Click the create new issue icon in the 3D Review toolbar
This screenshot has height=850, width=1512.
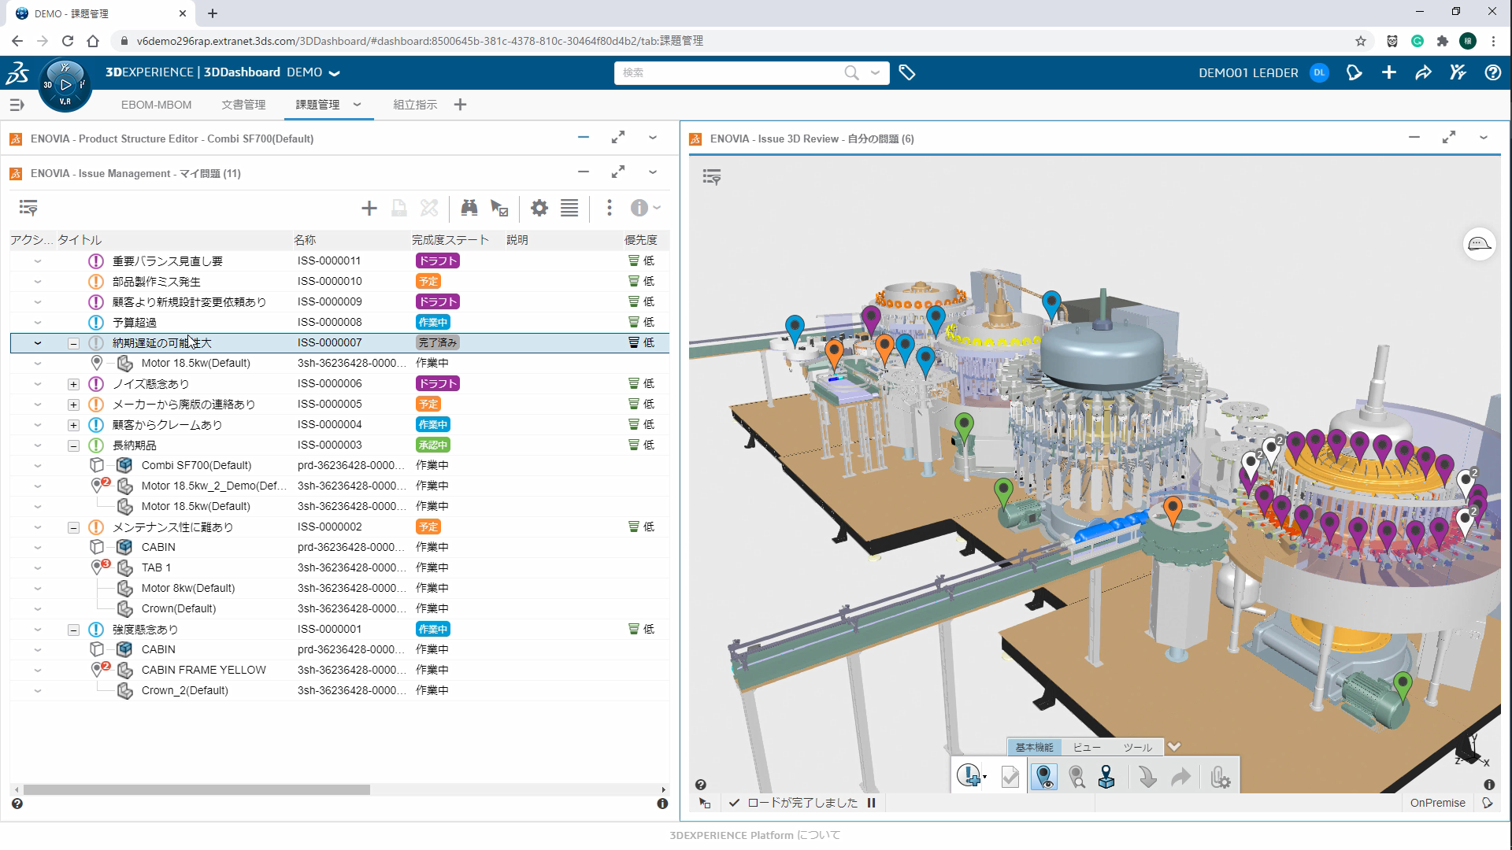[970, 777]
